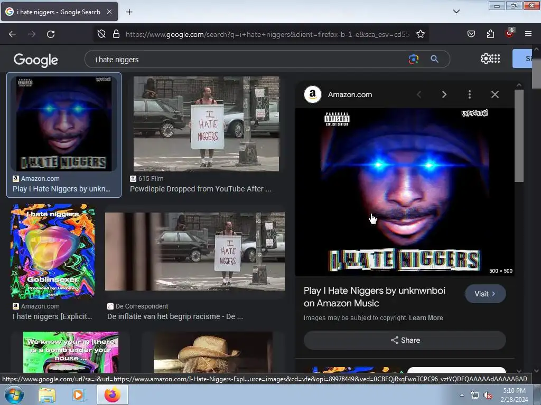Open the Windows Start menu
The width and height of the screenshot is (541, 405).
14,394
